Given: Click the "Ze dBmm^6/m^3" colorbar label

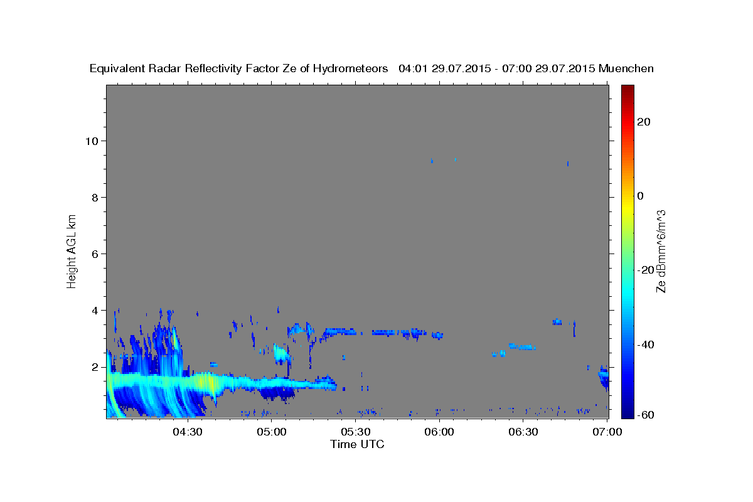Looking at the screenshot, I should click(x=661, y=251).
